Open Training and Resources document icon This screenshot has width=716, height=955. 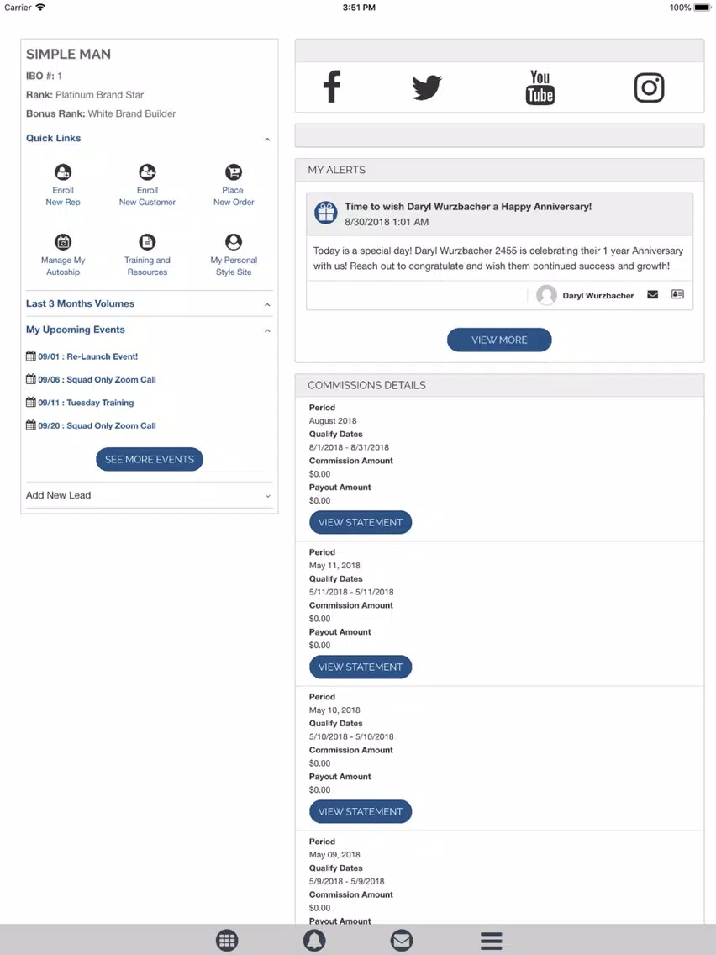click(147, 242)
